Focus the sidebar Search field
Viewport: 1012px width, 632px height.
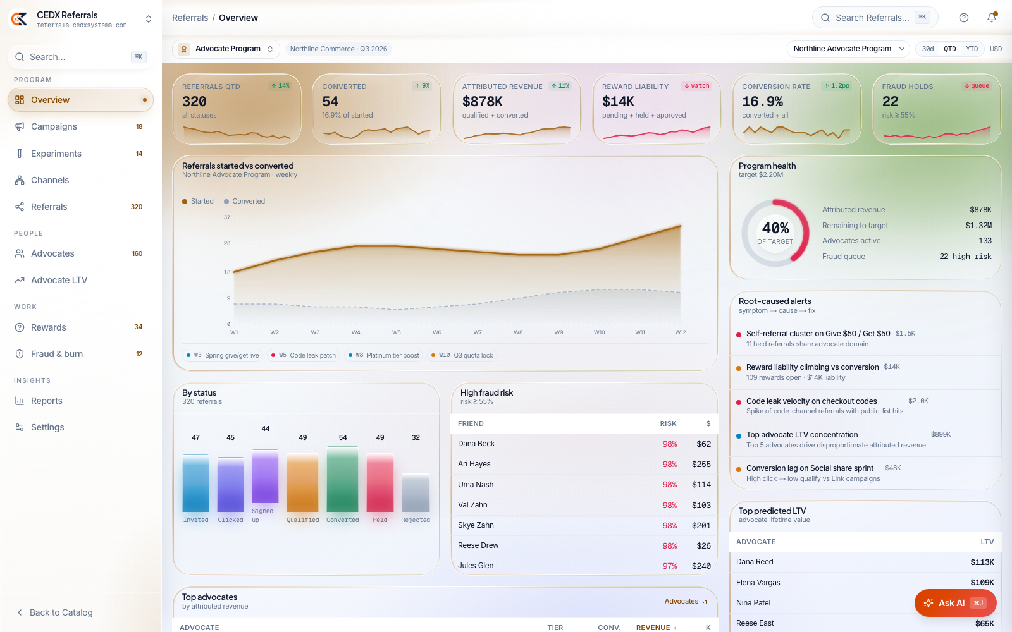(x=80, y=57)
